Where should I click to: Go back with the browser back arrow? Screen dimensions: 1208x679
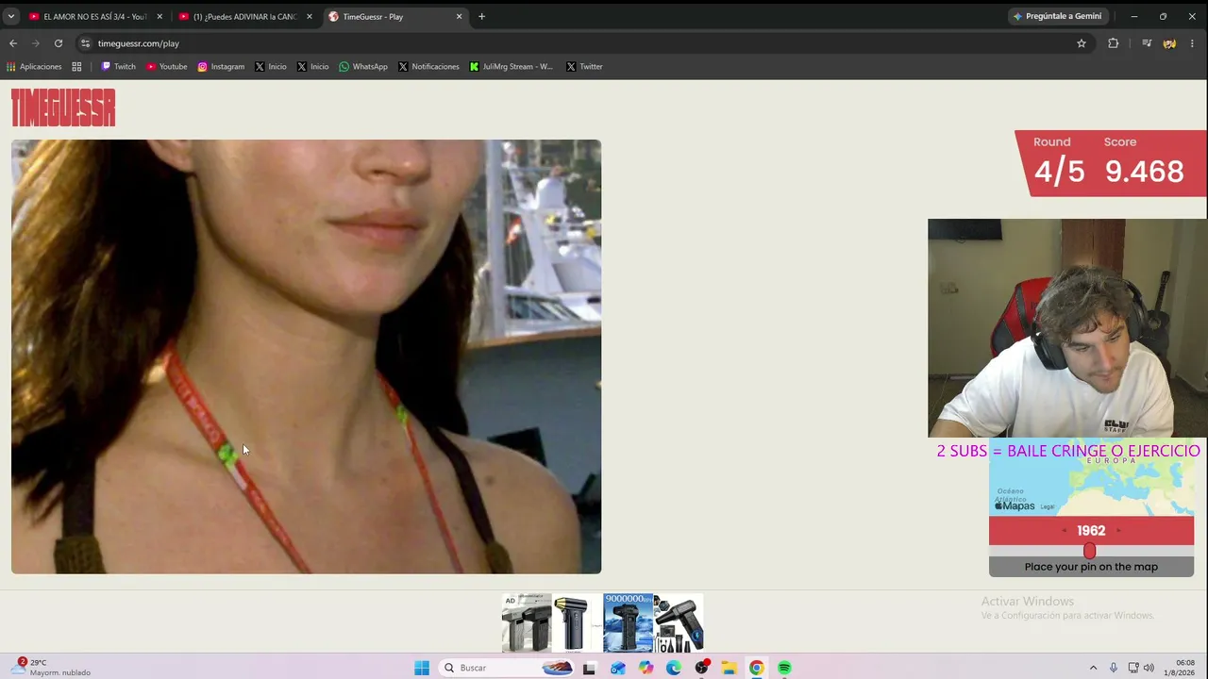13,43
